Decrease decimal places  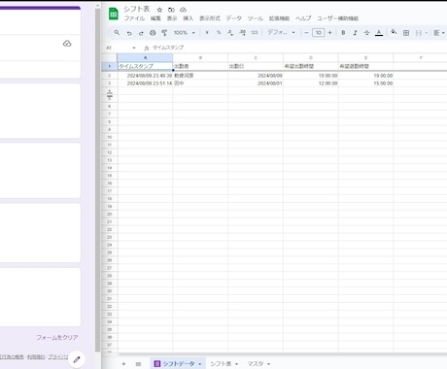coord(230,33)
